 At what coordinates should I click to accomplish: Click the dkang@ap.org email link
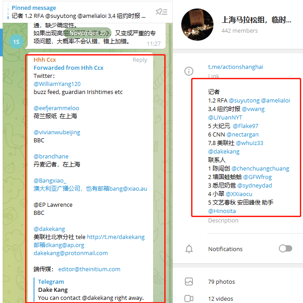[x=59, y=245]
